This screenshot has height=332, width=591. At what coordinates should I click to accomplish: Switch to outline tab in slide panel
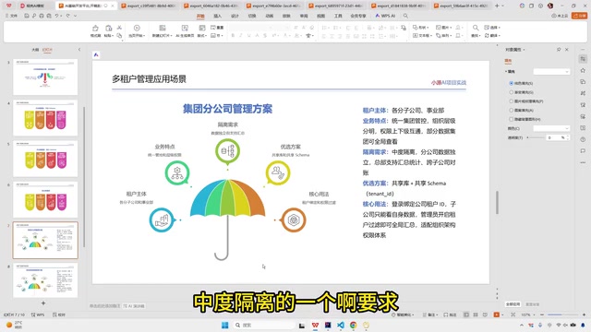point(35,50)
